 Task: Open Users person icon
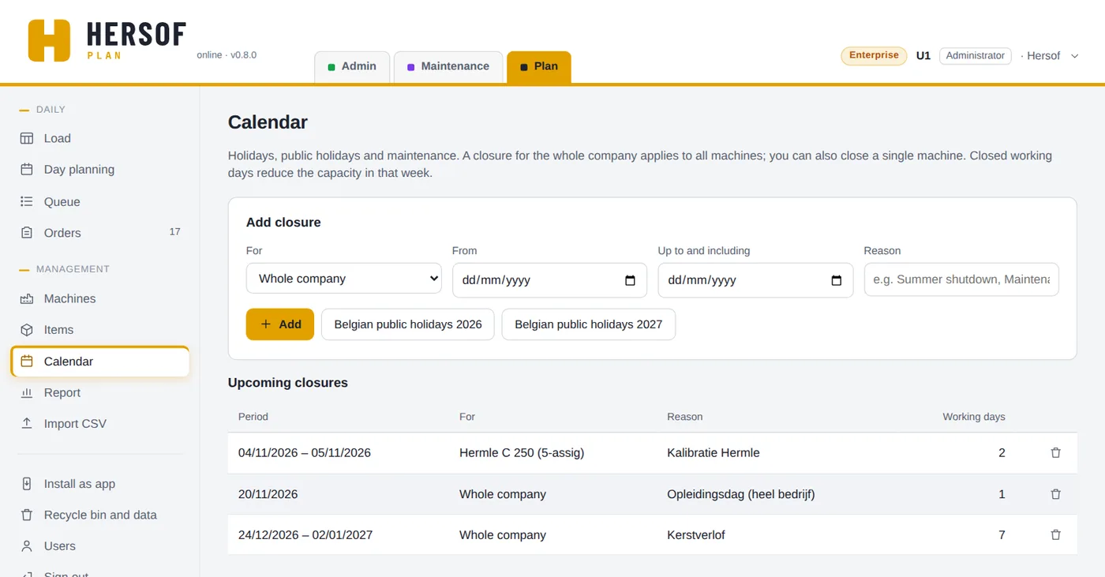(x=27, y=546)
